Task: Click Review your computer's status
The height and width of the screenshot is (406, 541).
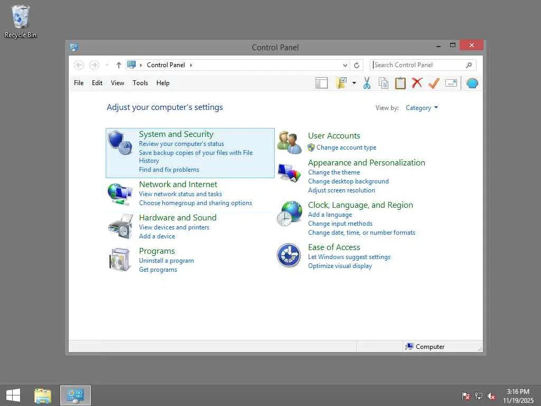Action: pyautogui.click(x=182, y=144)
